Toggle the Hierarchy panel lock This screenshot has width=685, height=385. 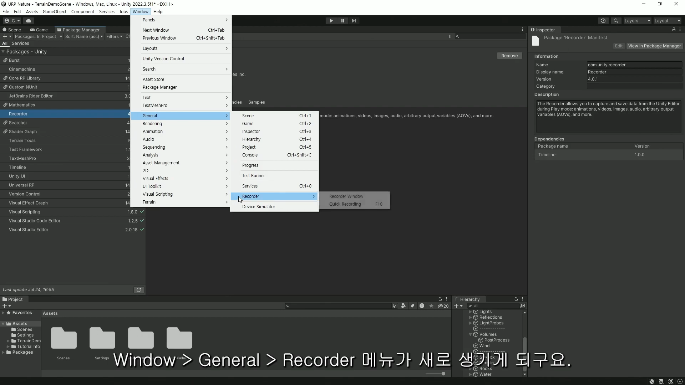tap(516, 299)
